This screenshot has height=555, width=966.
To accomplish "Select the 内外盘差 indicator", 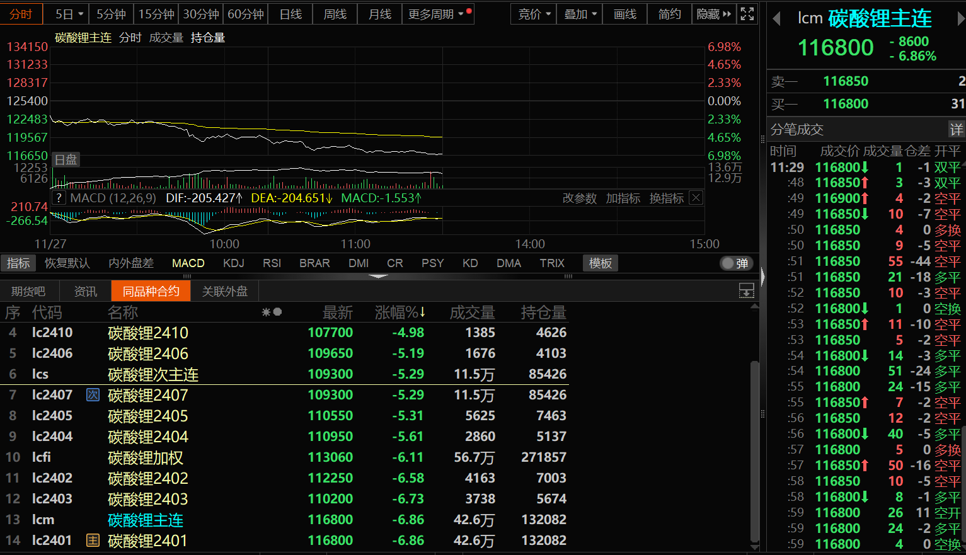I will tap(131, 263).
